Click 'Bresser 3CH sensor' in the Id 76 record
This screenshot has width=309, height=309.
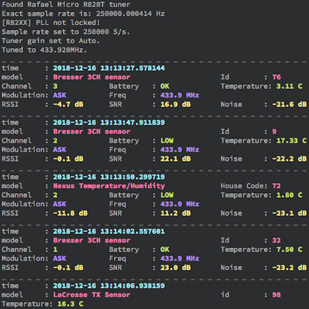[92, 77]
